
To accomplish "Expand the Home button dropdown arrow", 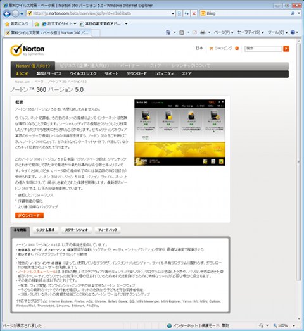I will [x=175, y=32].
